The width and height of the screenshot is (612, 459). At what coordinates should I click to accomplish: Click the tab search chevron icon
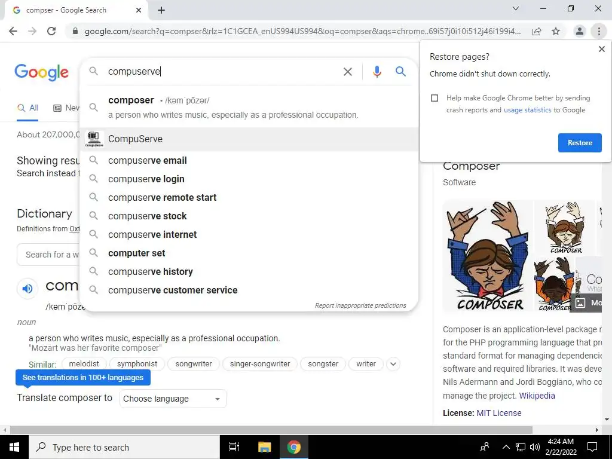(516, 8)
